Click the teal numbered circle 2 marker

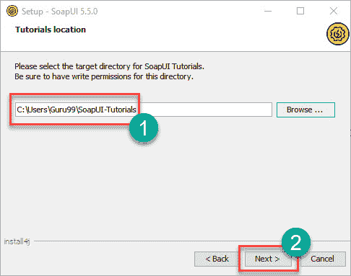[296, 242]
